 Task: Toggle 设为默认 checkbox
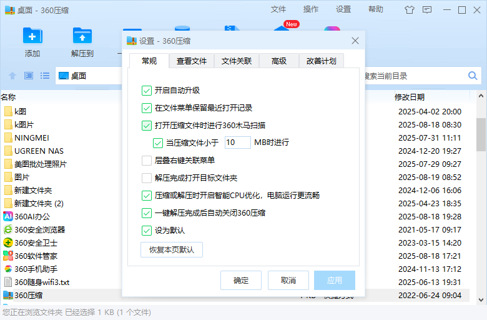click(x=147, y=231)
